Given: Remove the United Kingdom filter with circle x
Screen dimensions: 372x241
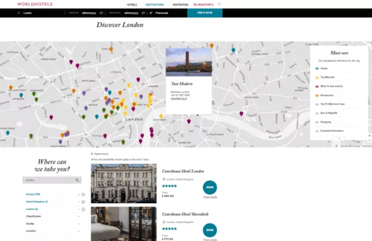Looking at the screenshot, I should pos(83,202).
